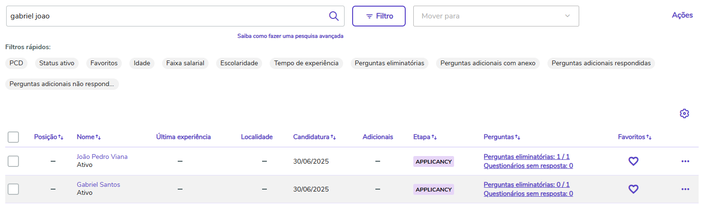Check the João Pedro Viana row checkbox
Image resolution: width=710 pixels, height=209 pixels.
[13, 161]
